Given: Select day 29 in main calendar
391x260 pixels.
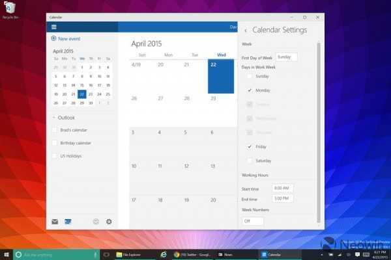Looking at the screenshot, I should pyautogui.click(x=221, y=110).
